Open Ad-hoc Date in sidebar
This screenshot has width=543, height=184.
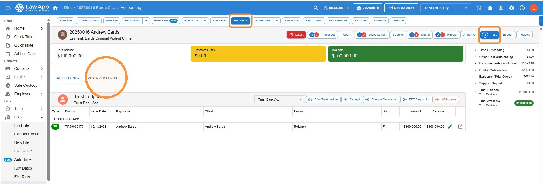(x=25, y=54)
